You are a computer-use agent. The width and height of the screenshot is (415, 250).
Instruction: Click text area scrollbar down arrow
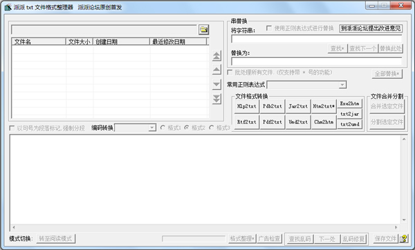point(404,220)
